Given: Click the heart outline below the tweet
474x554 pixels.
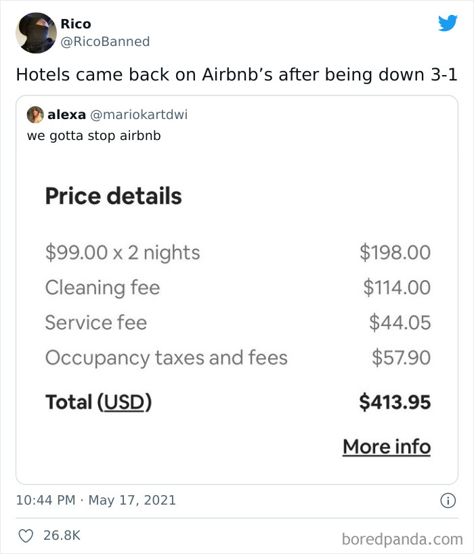Looking at the screenshot, I should tap(25, 534).
